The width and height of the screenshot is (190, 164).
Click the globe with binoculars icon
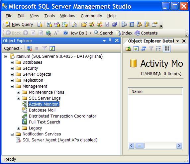48,33
